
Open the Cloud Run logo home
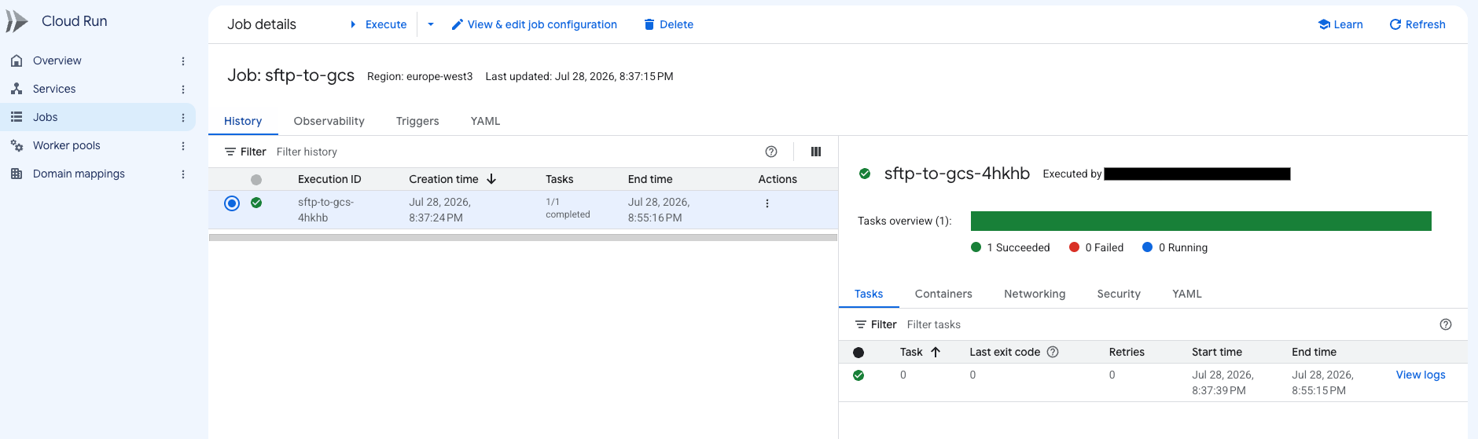point(17,21)
